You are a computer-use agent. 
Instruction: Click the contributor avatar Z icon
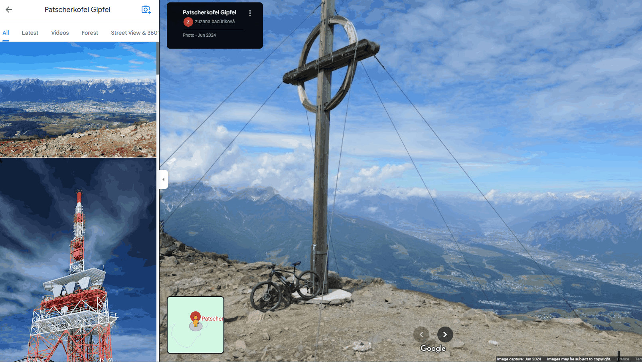click(188, 22)
